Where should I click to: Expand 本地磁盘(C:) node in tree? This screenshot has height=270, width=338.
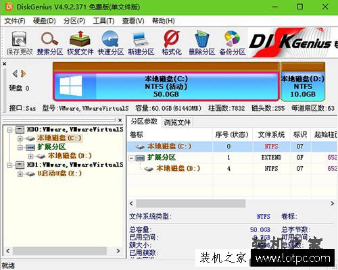point(20,138)
